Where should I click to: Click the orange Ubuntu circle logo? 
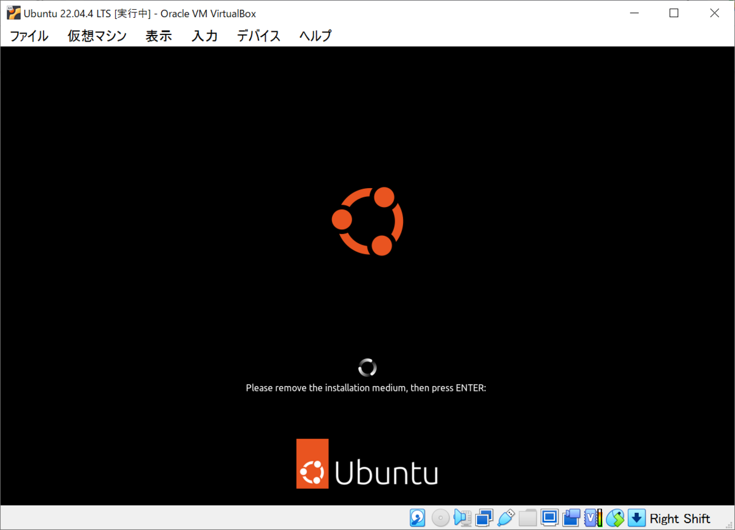point(367,221)
